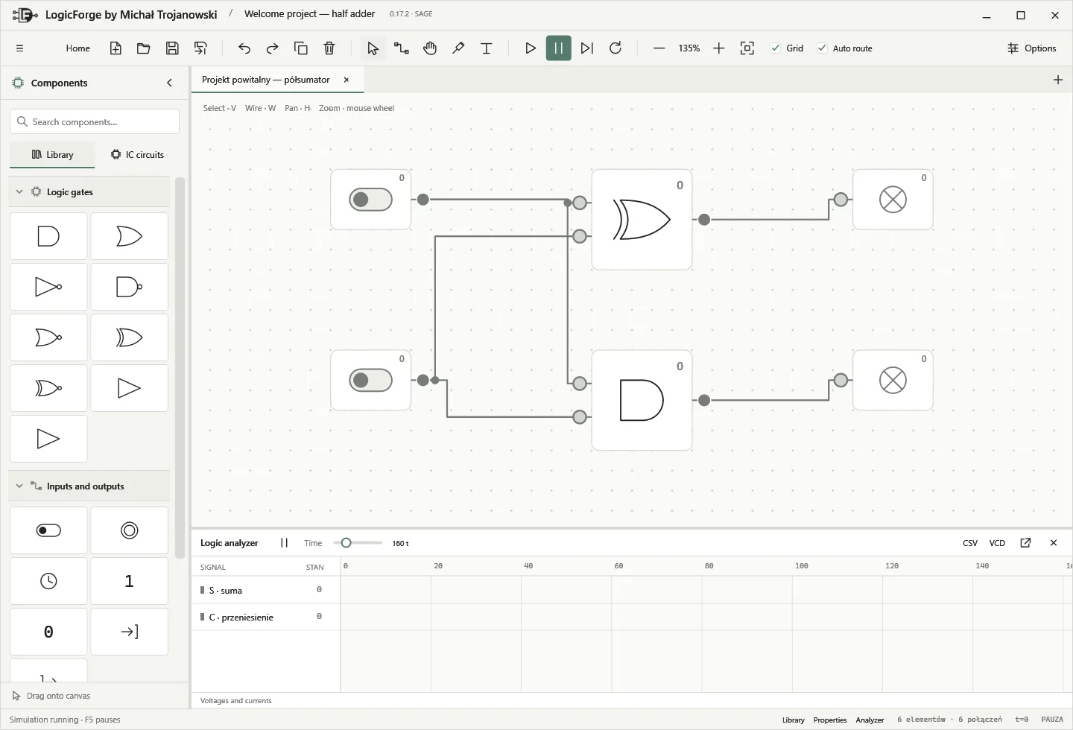Screen dimensions: 1073x730
Task: Open the Properties tab in the status bar
Action: (830, 720)
